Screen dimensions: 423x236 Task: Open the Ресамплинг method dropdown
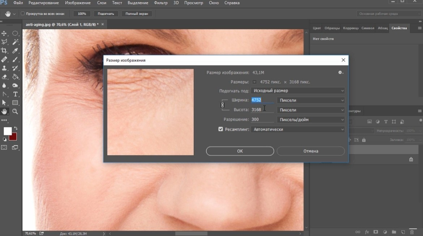298,129
